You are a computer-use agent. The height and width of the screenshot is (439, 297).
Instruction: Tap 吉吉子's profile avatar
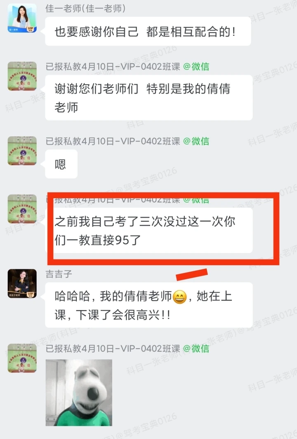22,283
